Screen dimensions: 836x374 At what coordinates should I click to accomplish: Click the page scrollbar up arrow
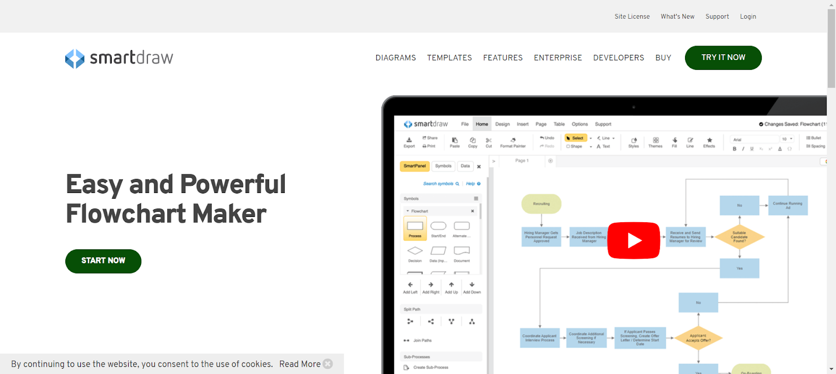(x=831, y=4)
